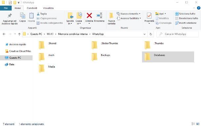
Task: Go up one folder level
Action: 19,34
